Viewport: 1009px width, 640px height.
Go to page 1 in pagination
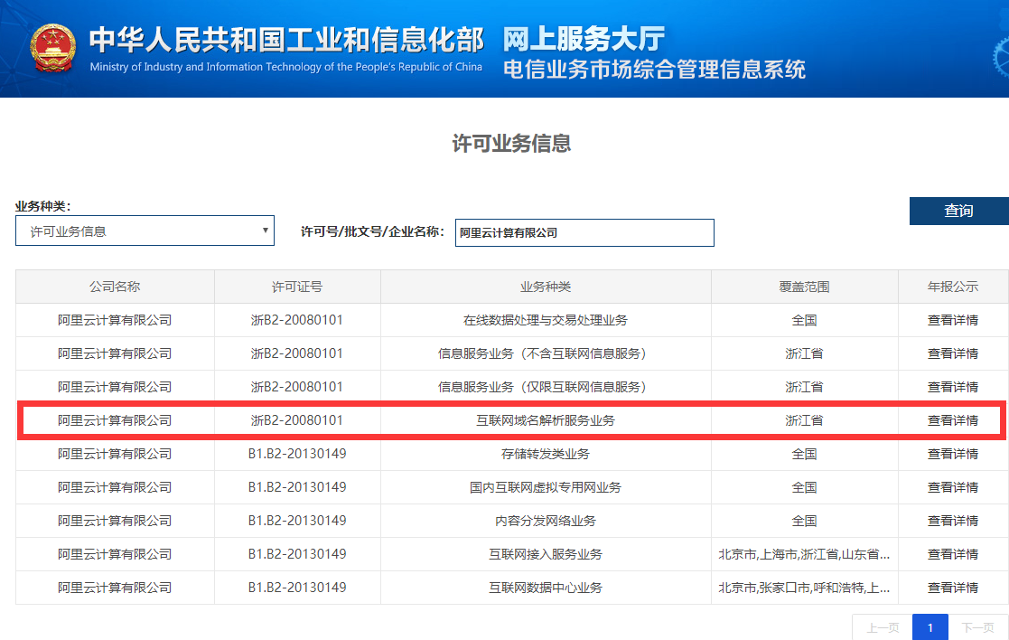930,627
